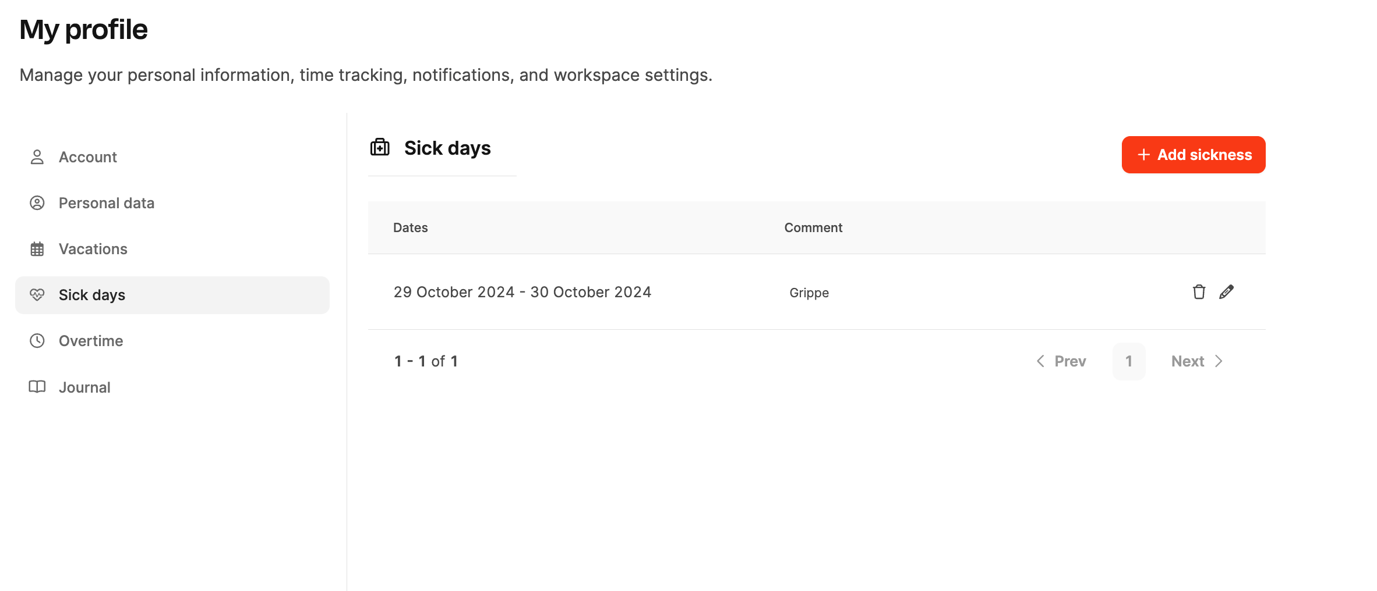
Task: Click the Personal data profile icon
Action: [37, 203]
